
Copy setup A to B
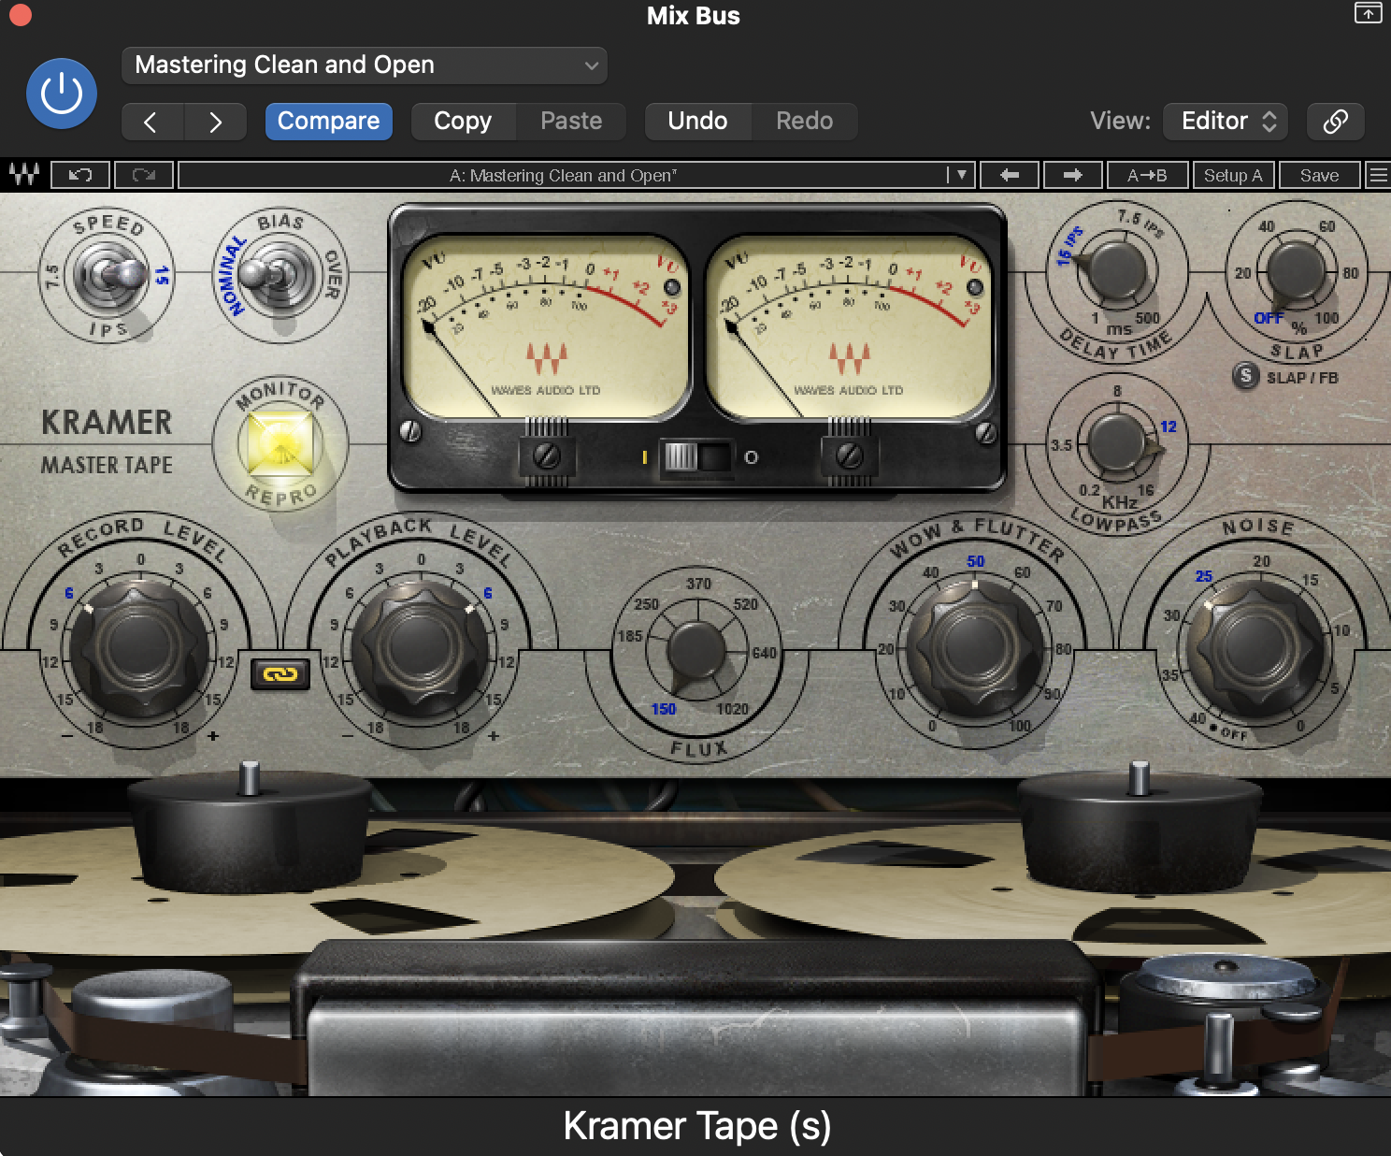coord(1147,175)
